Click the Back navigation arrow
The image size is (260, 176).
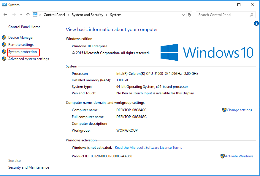click(5, 15)
